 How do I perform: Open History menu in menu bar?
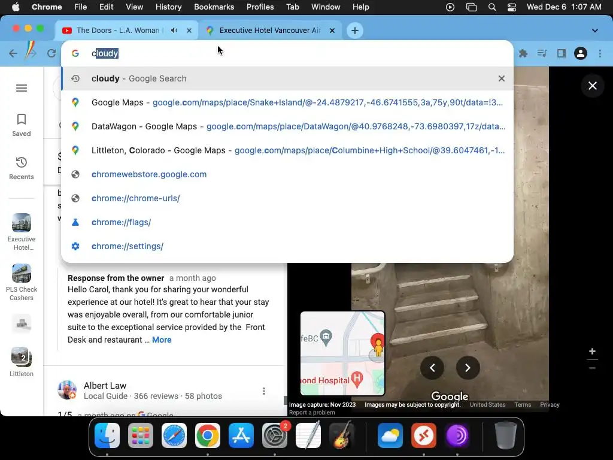[168, 7]
